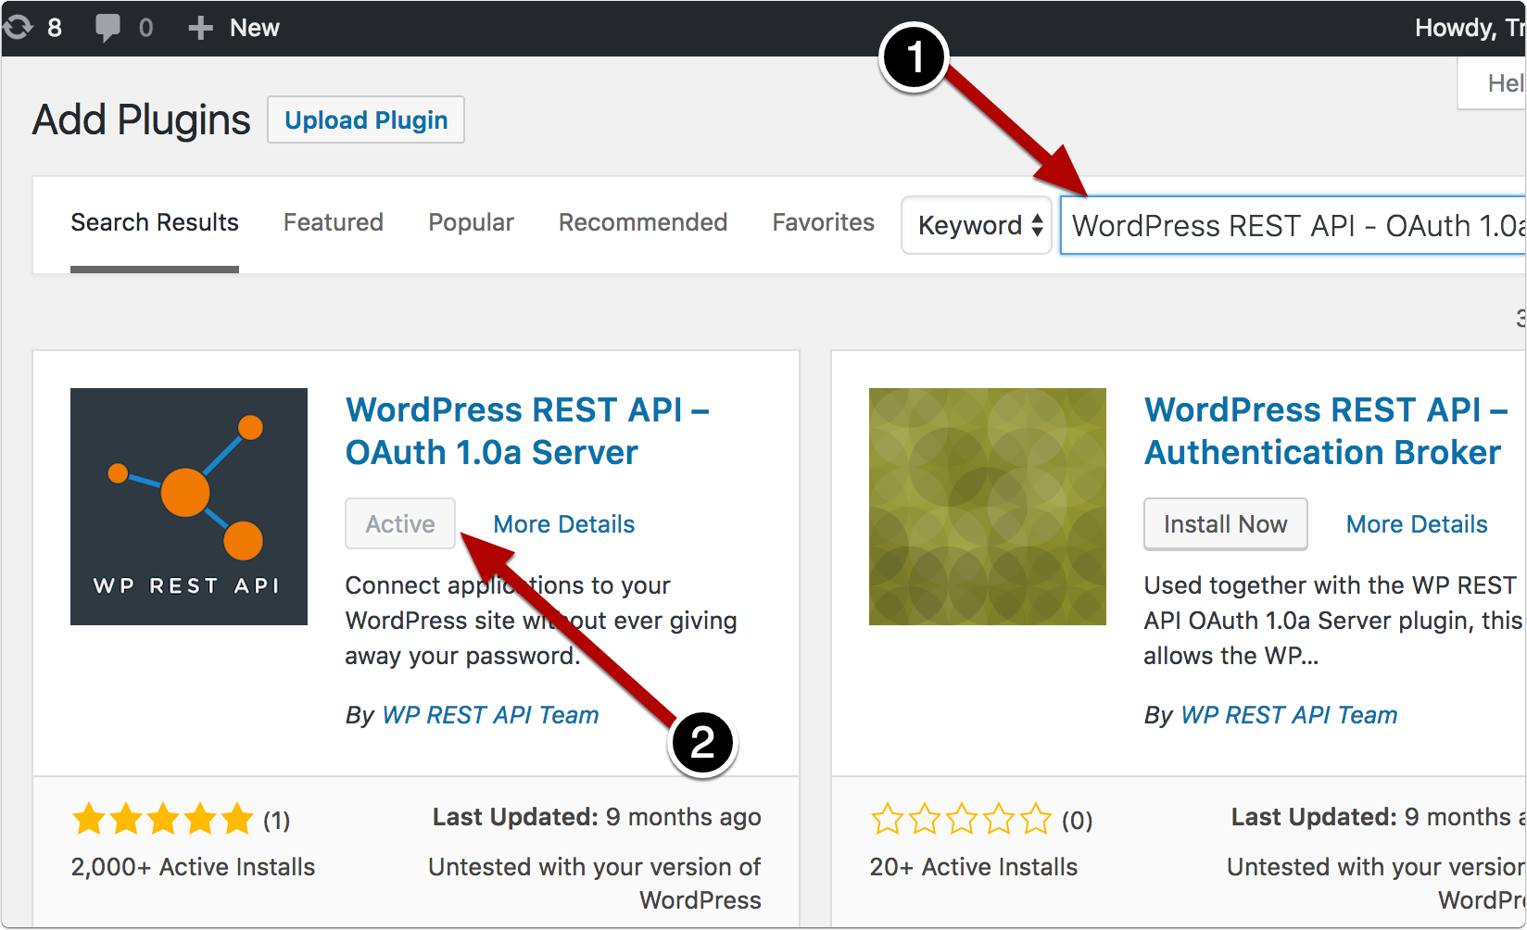The image size is (1527, 930).
Task: Switch to the Search Results tab
Action: [155, 222]
